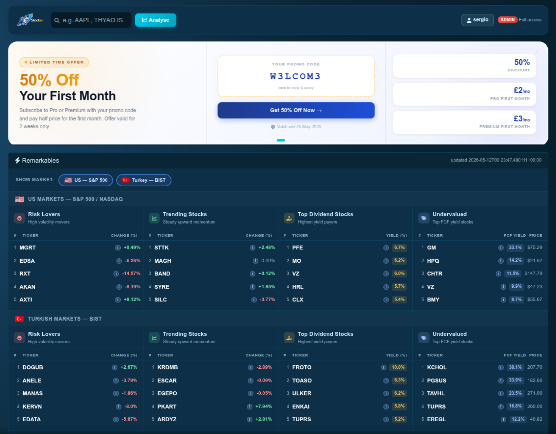Click the Stocker logo

(x=30, y=20)
